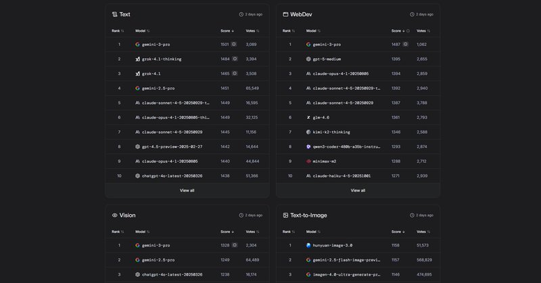Click the MiniMax logo beside minimax-m2

(x=308, y=161)
